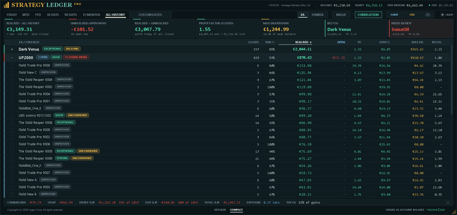Click the window resize grip icon
Viewport: 457px width, 215px height.
(x=454, y=212)
